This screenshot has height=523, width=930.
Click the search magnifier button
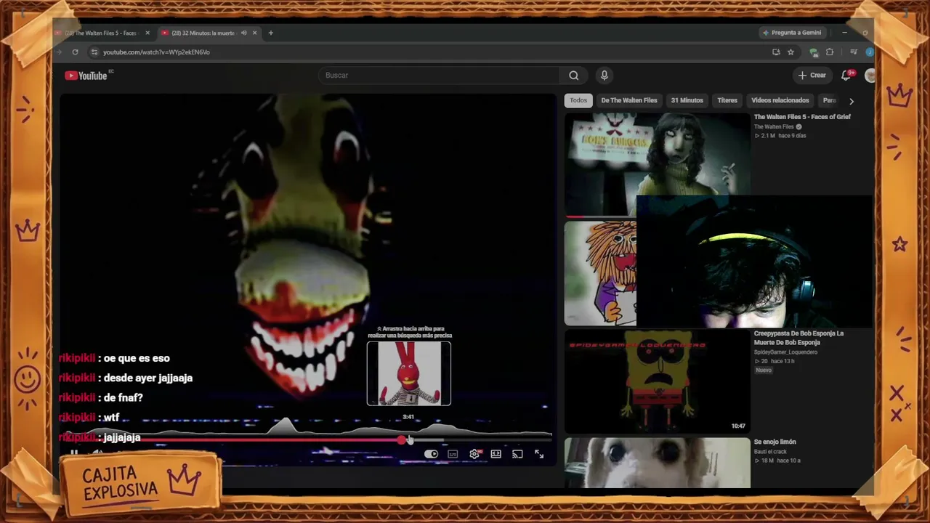[574, 76]
